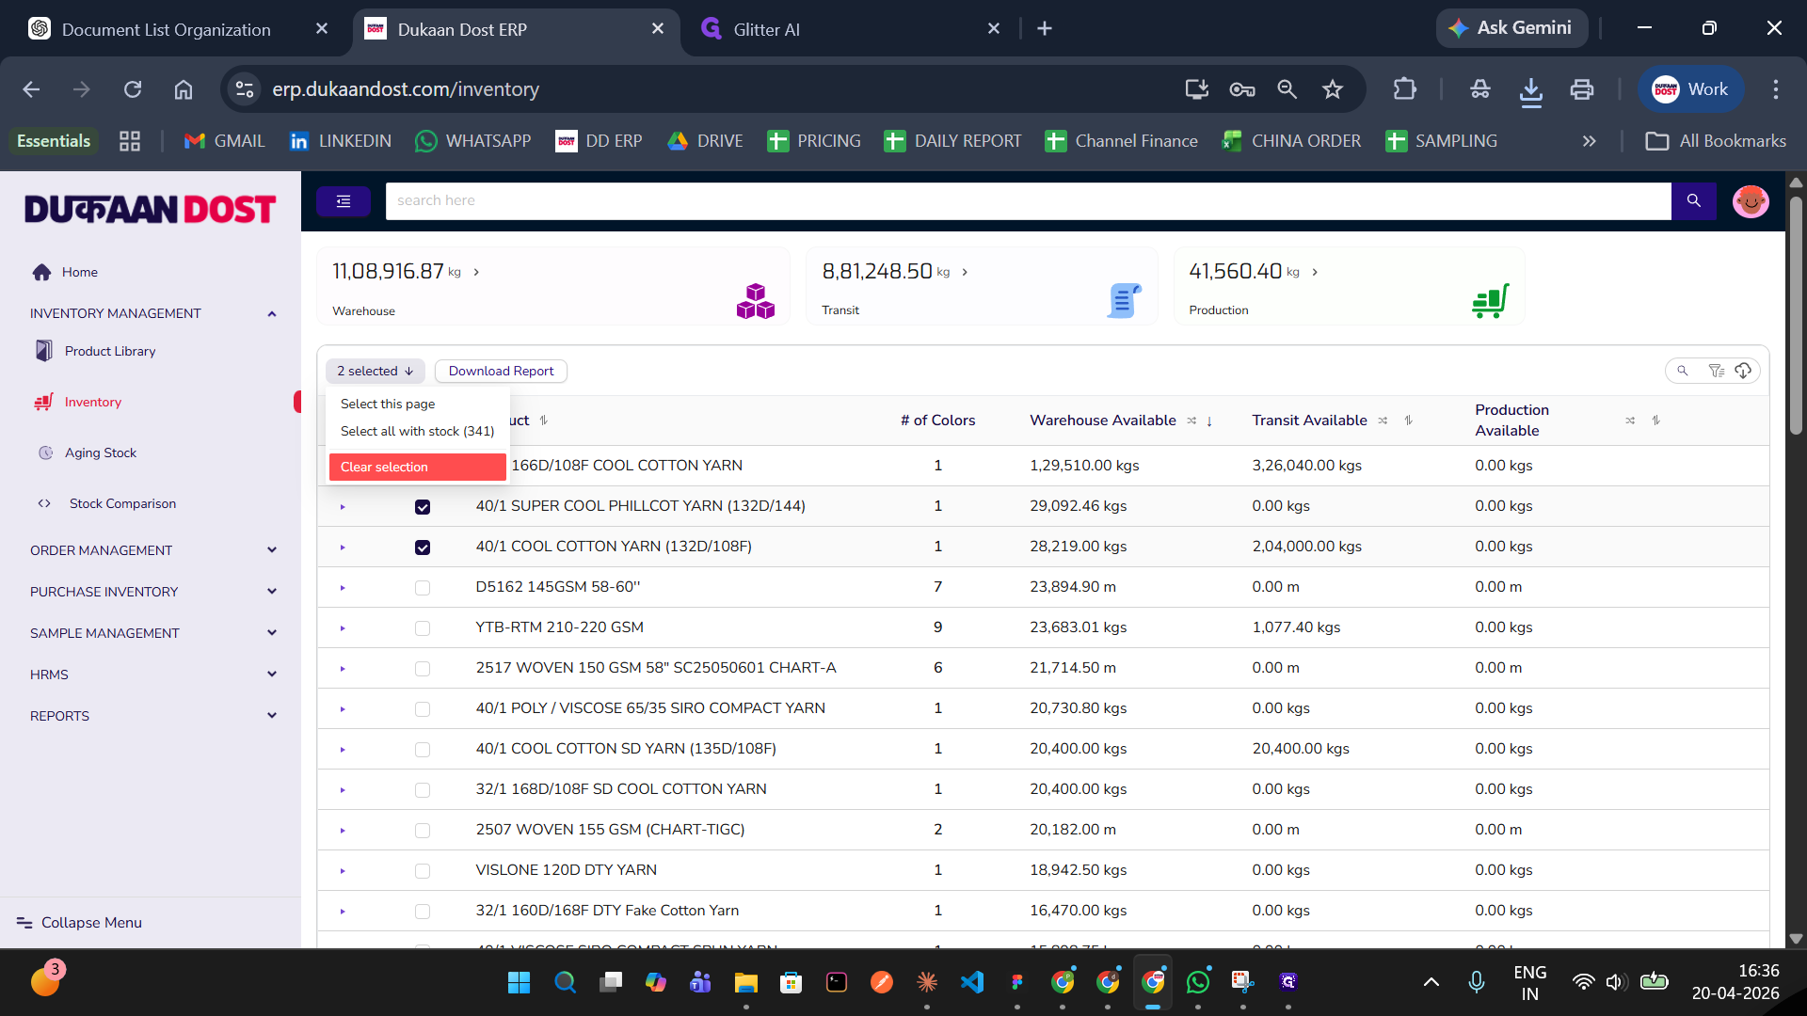Click the table filter icon

coord(1716,371)
